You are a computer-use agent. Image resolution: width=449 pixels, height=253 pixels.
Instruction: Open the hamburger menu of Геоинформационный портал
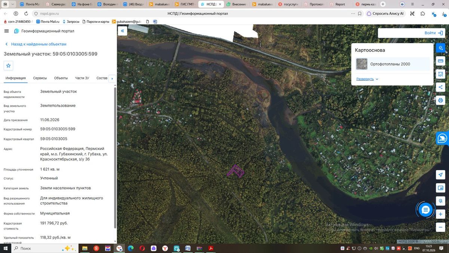(x=7, y=31)
